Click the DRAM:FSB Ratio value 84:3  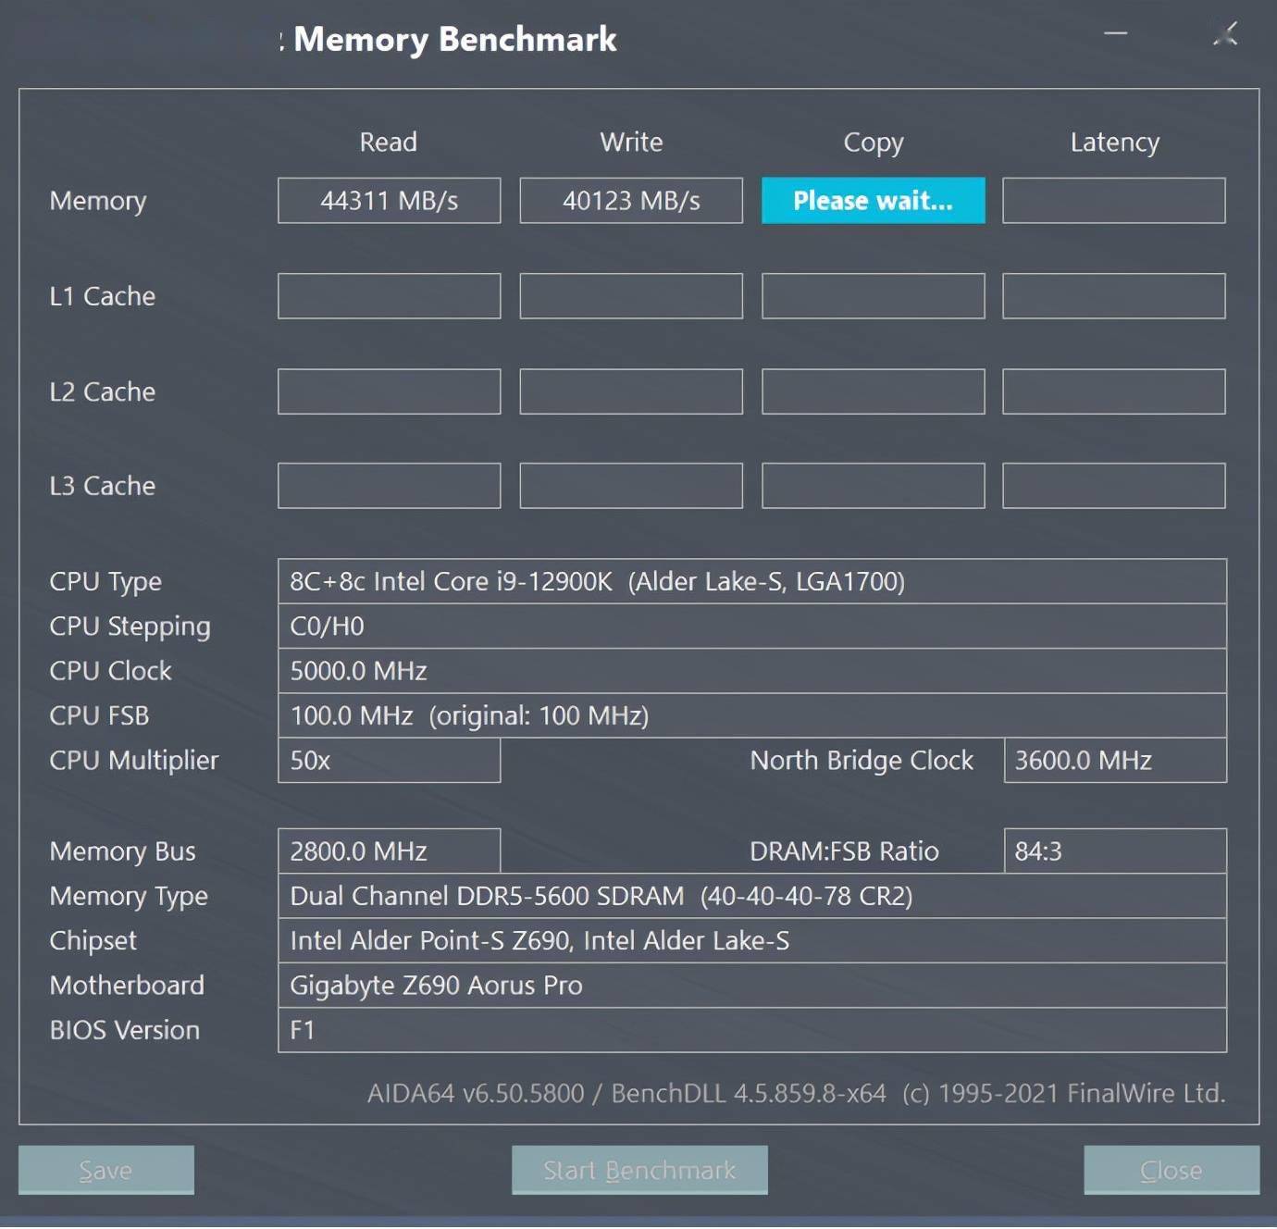click(x=1115, y=851)
